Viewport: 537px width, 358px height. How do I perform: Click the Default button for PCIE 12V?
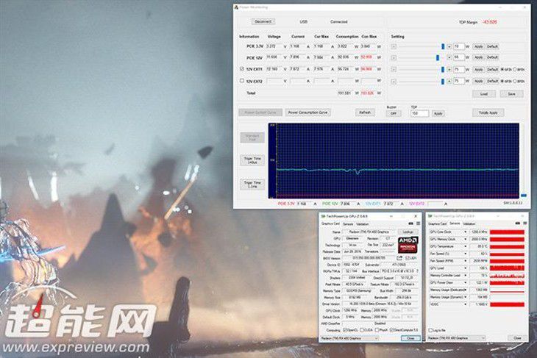point(492,57)
